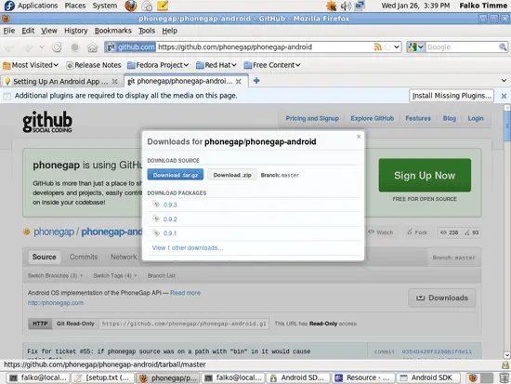This screenshot has width=511, height=384.
Task: Click the Release Notes bookmark
Action: 94,65
